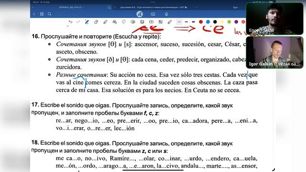Click the italic text 'Разные сочетания'
The width and height of the screenshot is (306, 172).
tap(81, 75)
